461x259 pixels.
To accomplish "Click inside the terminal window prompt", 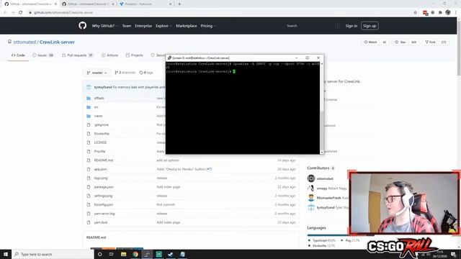I will 234,71.
